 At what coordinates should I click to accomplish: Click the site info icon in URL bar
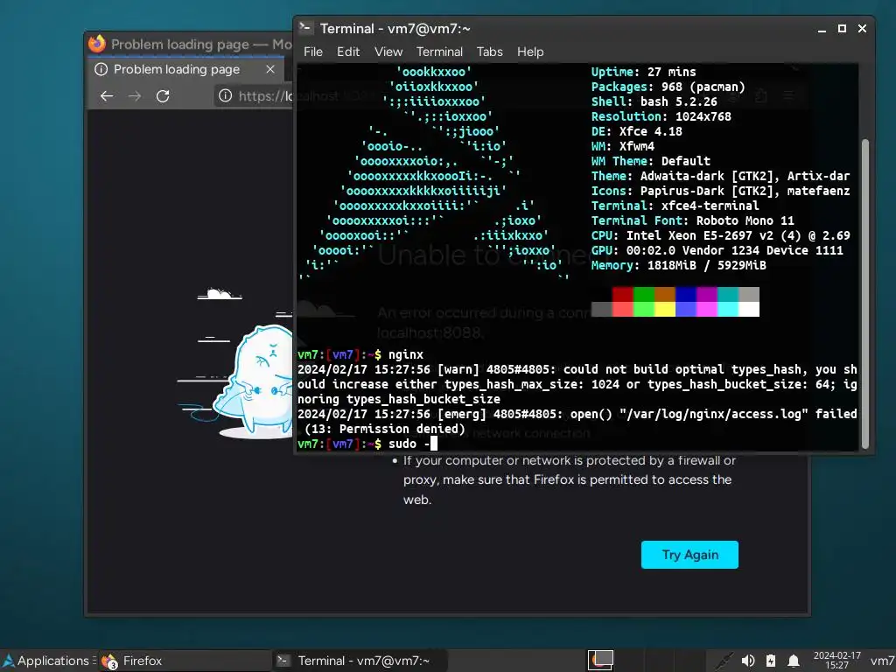coord(226,95)
